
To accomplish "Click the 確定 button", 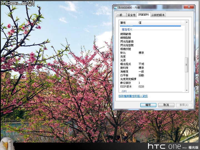I will click(148, 105).
